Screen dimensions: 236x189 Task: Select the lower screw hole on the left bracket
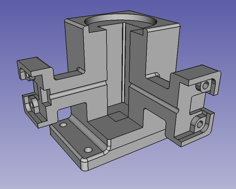(32, 104)
